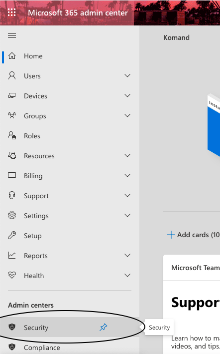The image size is (220, 354).
Task: Click the Users person icon
Action: coord(12,75)
